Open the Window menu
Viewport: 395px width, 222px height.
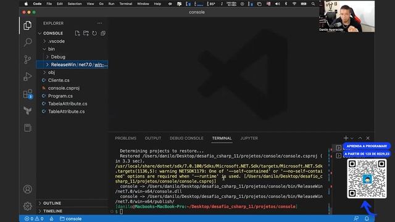(143, 4)
